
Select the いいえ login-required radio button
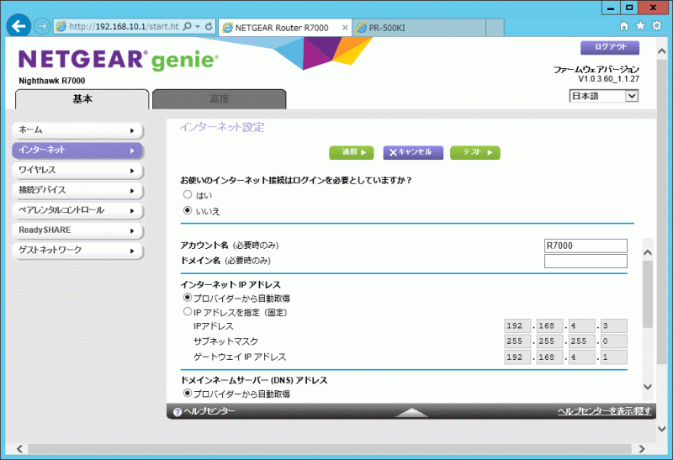click(x=188, y=211)
